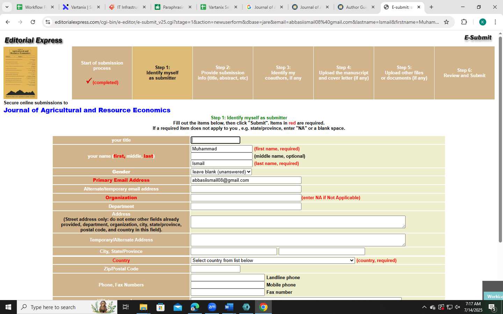This screenshot has height=314, width=503.
Task: Open the Gender dropdown
Action: [x=221, y=172]
